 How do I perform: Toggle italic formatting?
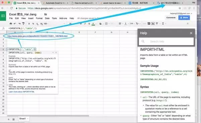click(85, 24)
